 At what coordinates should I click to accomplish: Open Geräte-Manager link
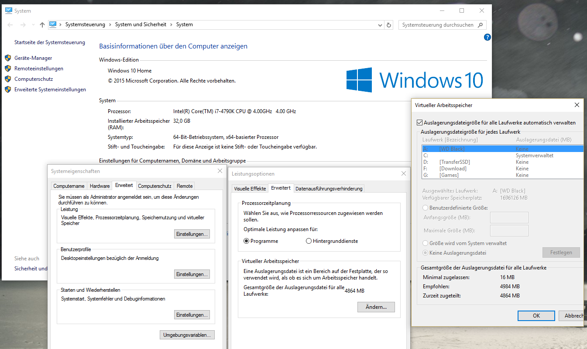coord(33,58)
